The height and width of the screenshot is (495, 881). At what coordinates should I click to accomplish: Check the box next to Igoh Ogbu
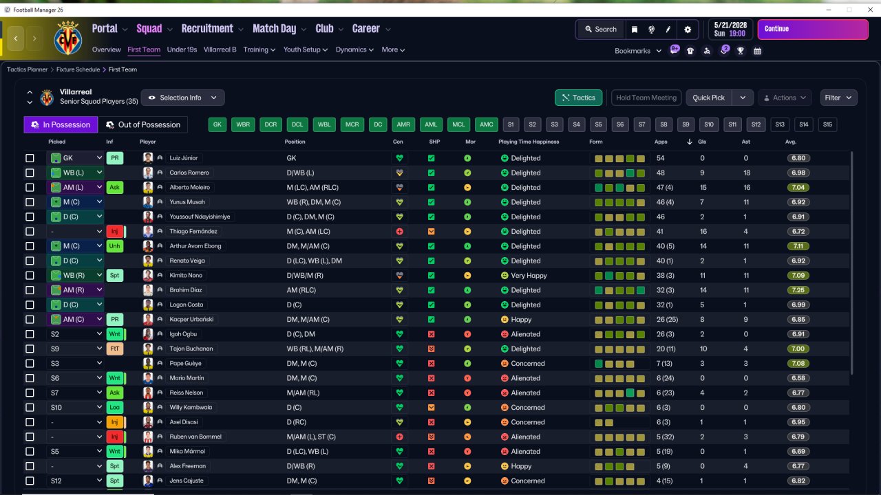[30, 334]
